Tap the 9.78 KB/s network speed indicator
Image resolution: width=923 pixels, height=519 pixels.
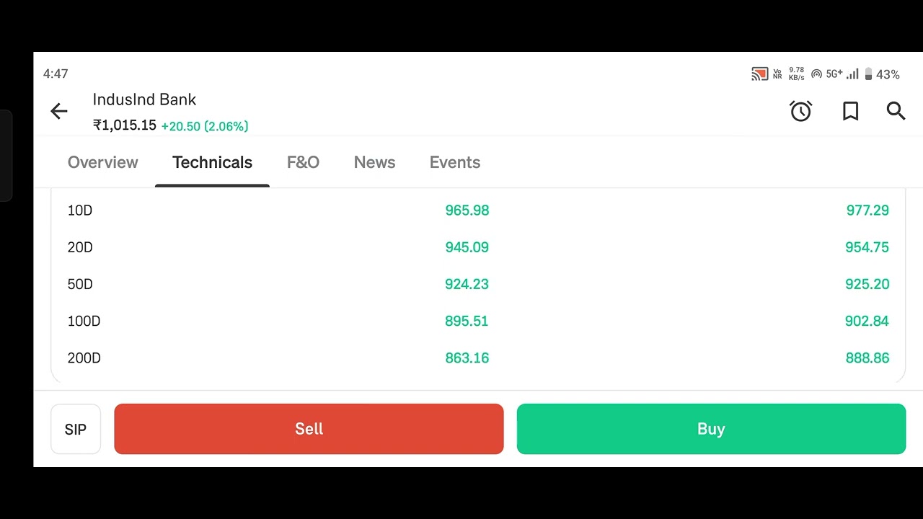[796, 74]
